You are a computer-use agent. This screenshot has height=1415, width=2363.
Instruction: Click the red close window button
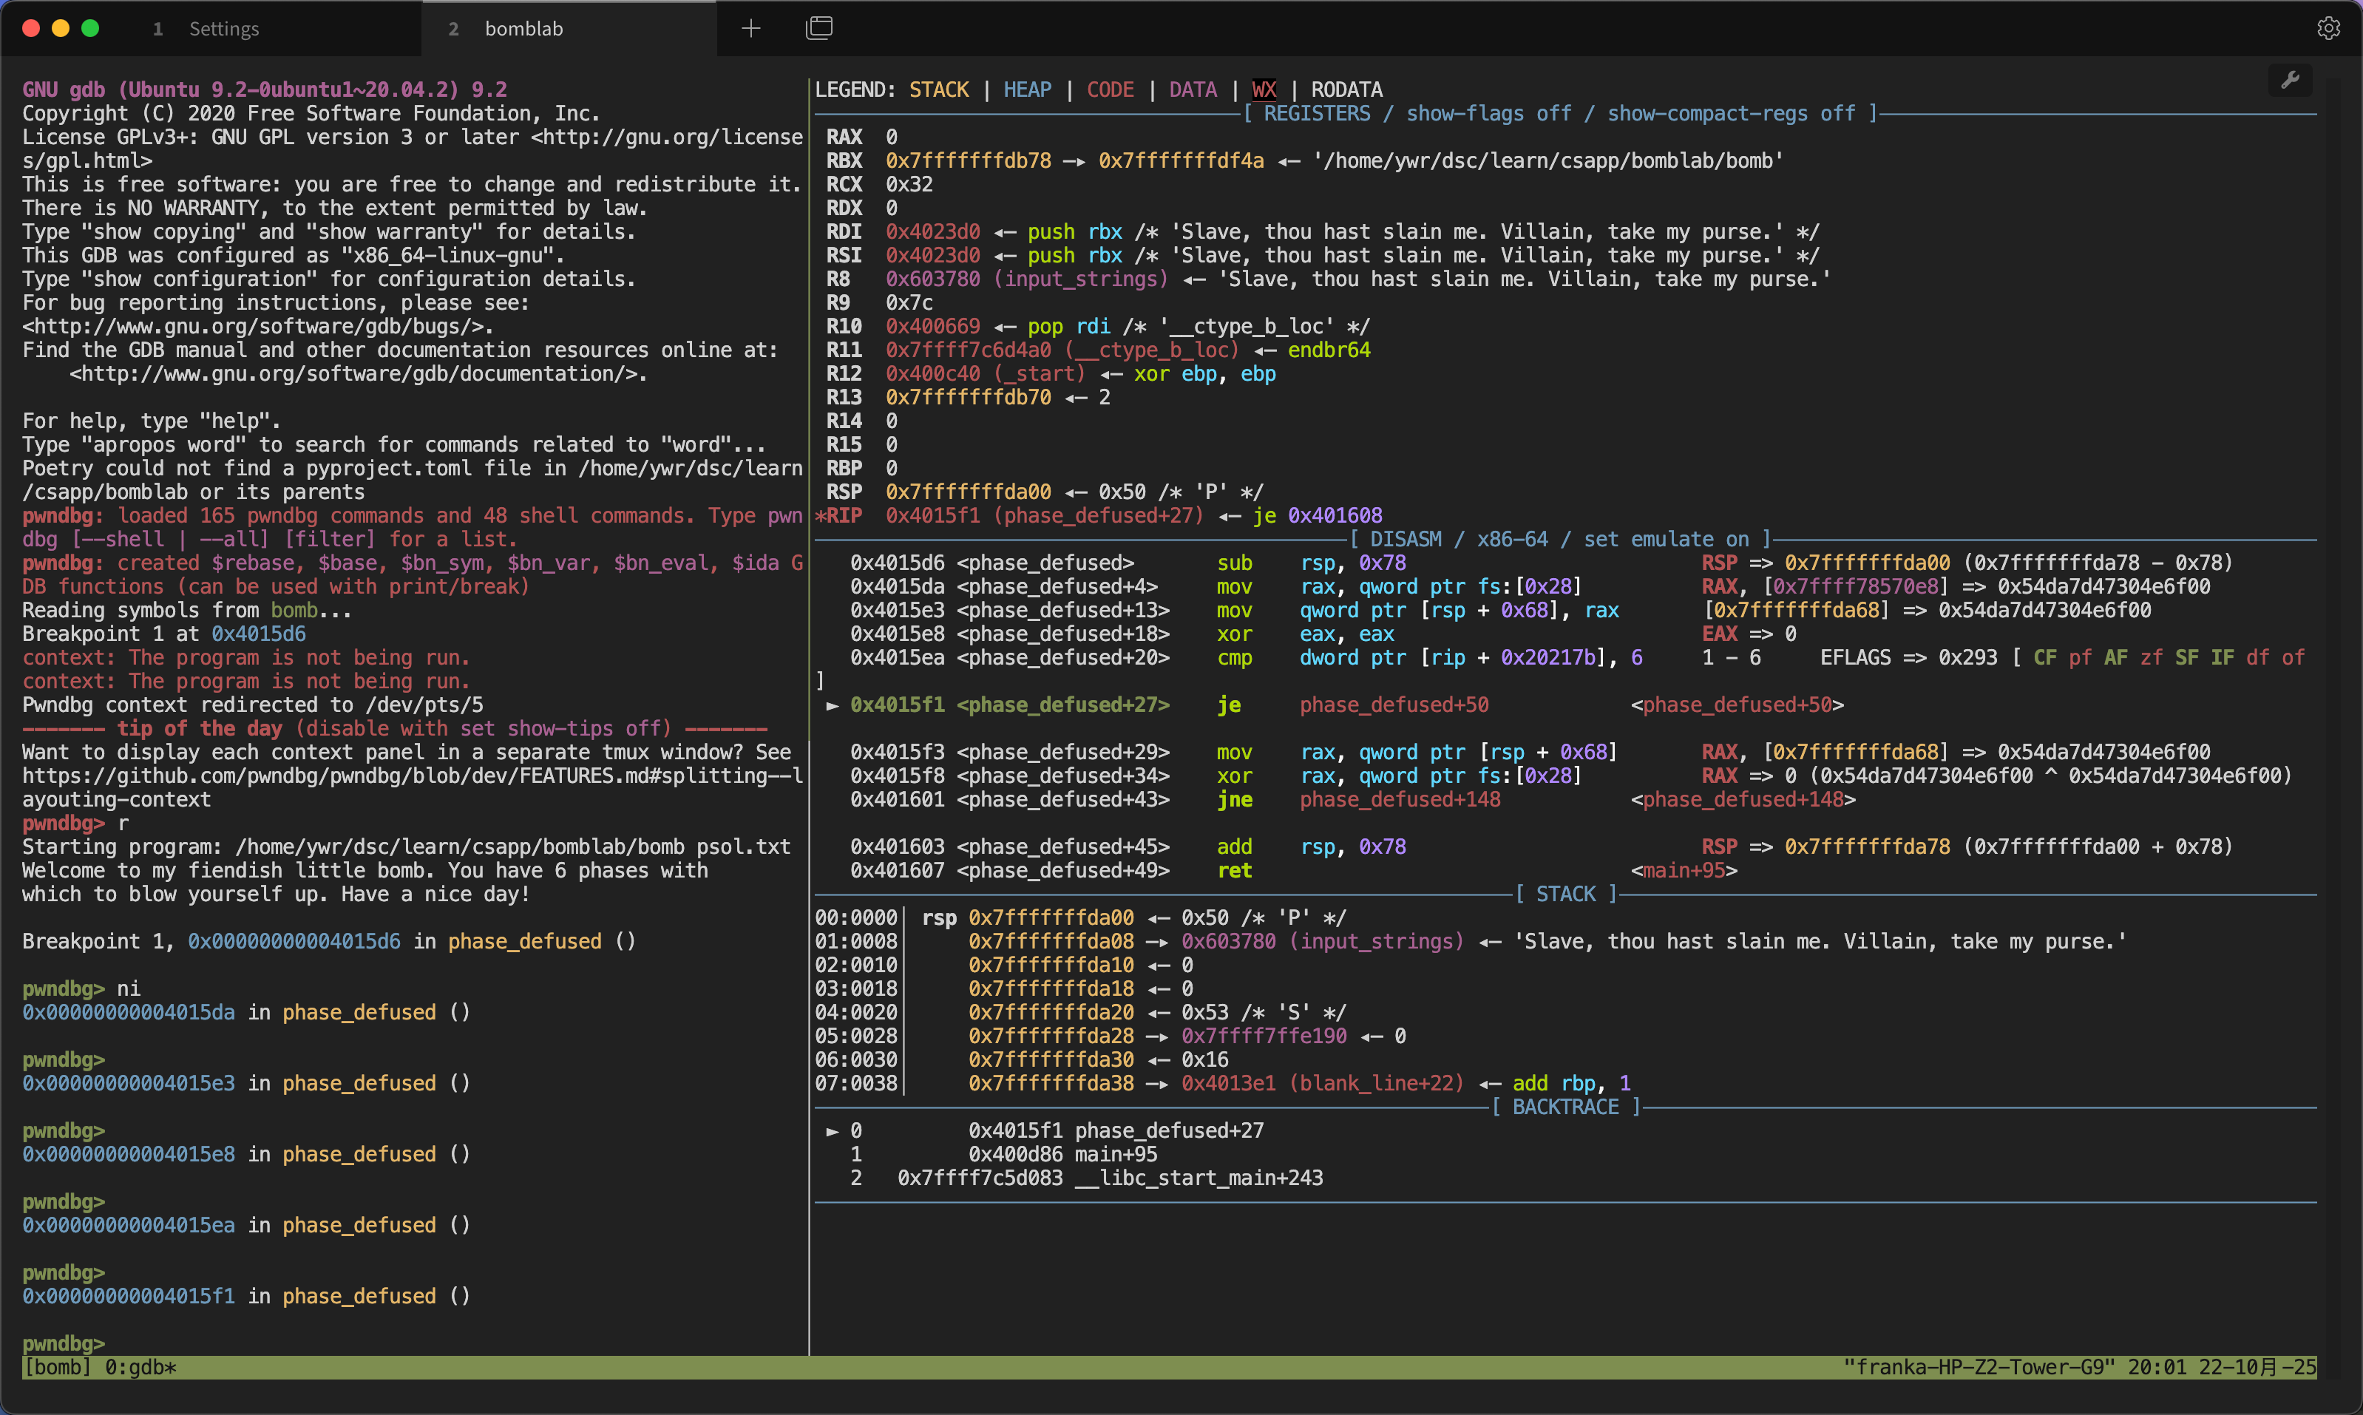pyautogui.click(x=30, y=29)
